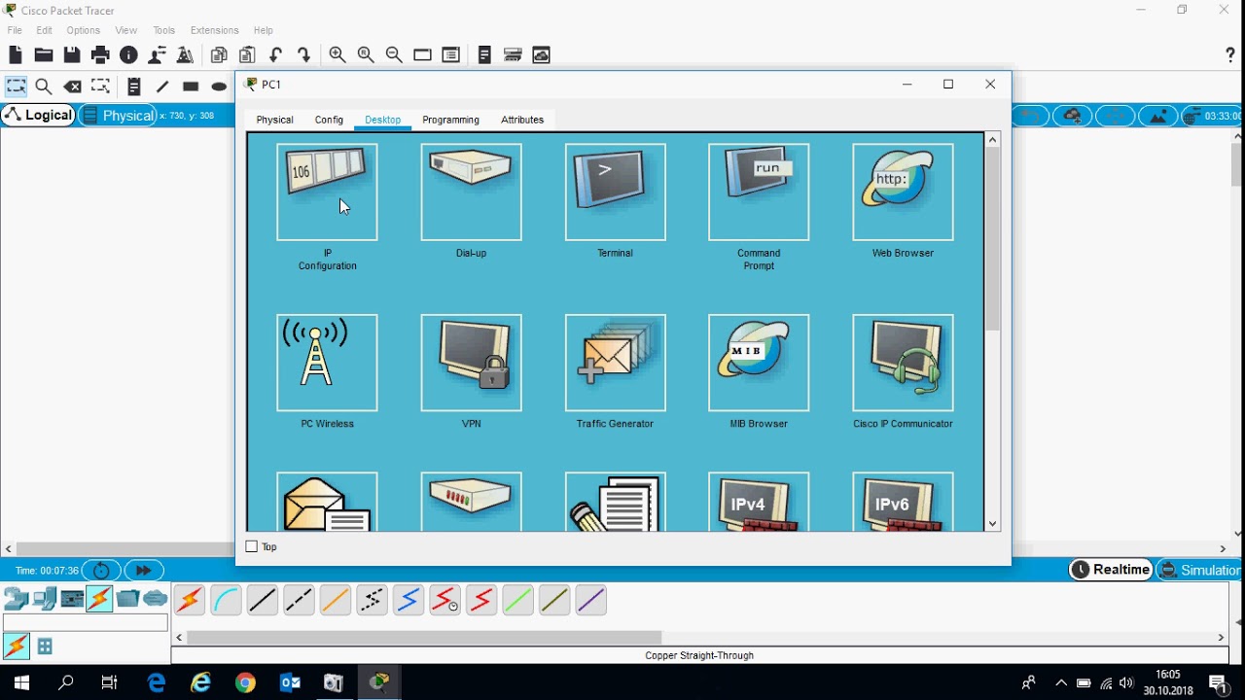Open the MIB Browser tool
This screenshot has width=1245, height=700.
point(759,363)
